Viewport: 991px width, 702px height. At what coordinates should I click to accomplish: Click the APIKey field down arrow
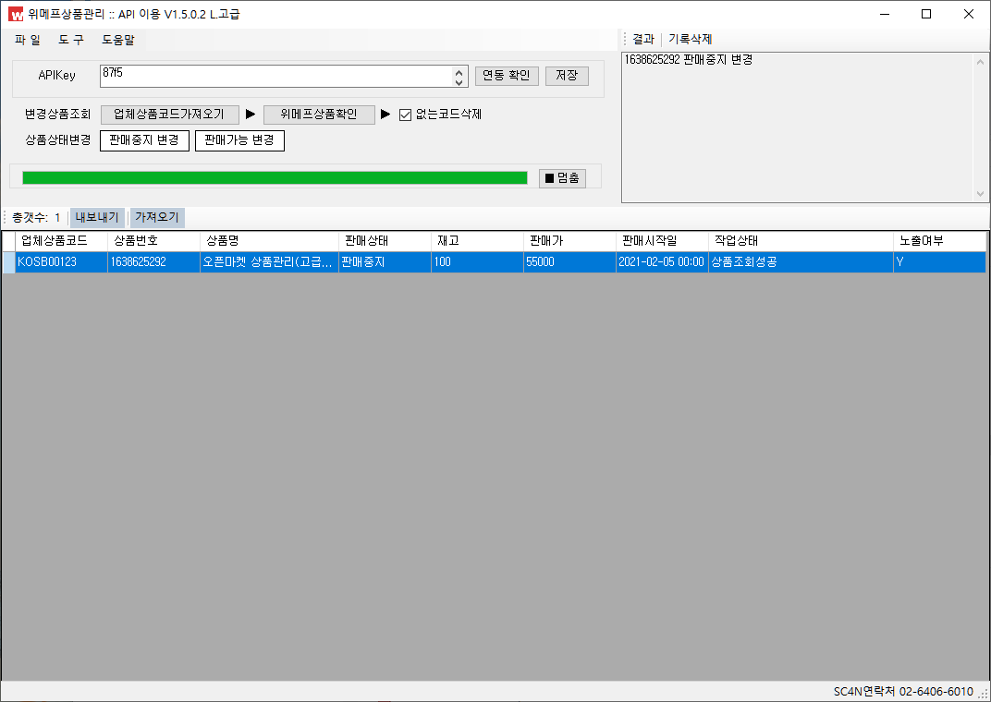click(x=459, y=81)
